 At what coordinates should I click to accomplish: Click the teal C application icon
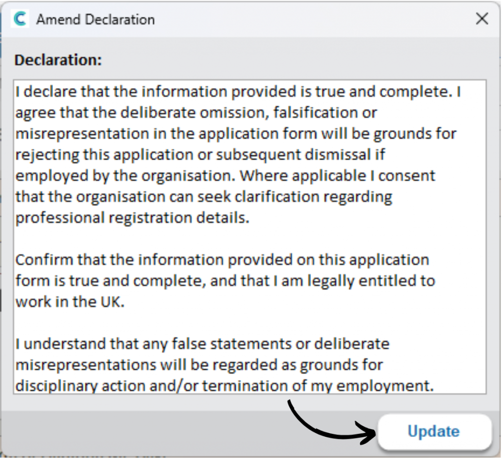tap(20, 19)
